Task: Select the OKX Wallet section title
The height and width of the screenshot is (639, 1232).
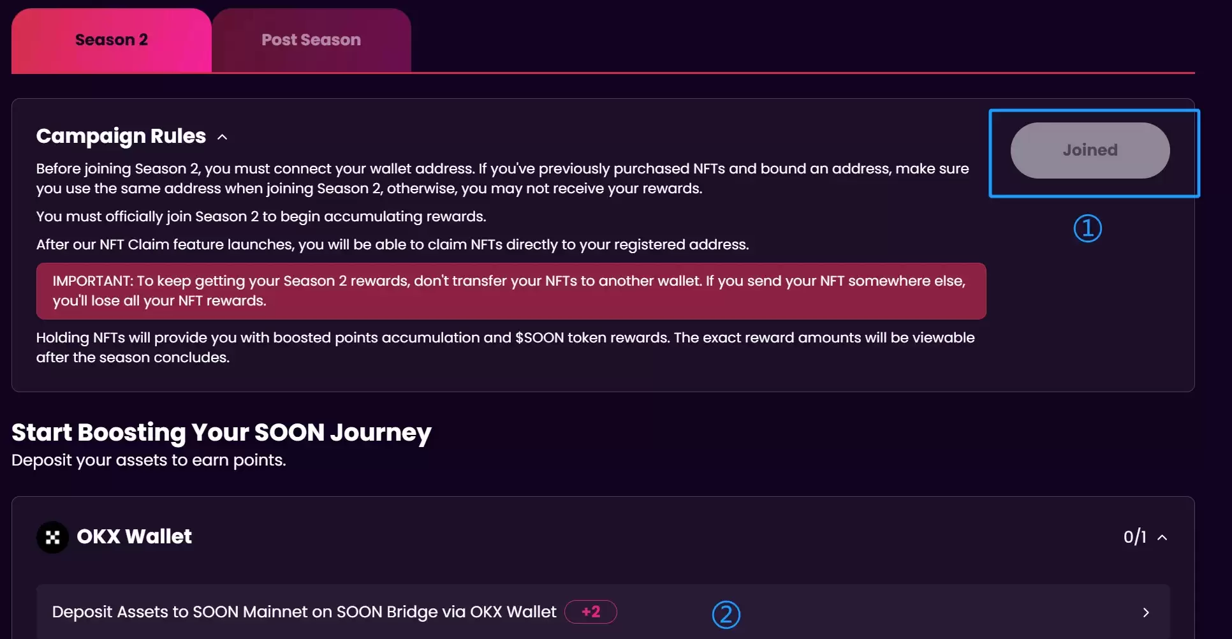Action: tap(134, 536)
